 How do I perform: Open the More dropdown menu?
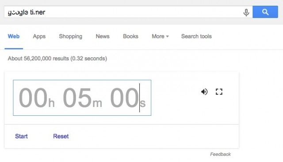(160, 36)
